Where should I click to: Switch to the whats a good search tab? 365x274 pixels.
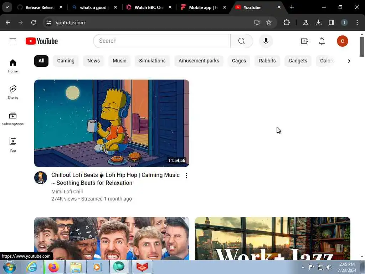pos(94,7)
